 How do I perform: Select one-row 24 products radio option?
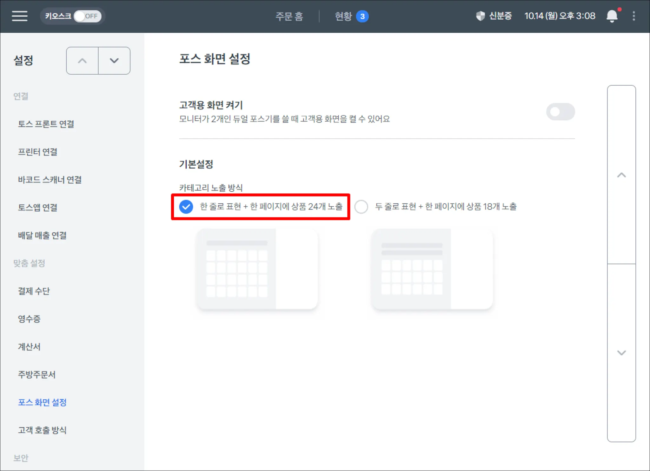186,207
